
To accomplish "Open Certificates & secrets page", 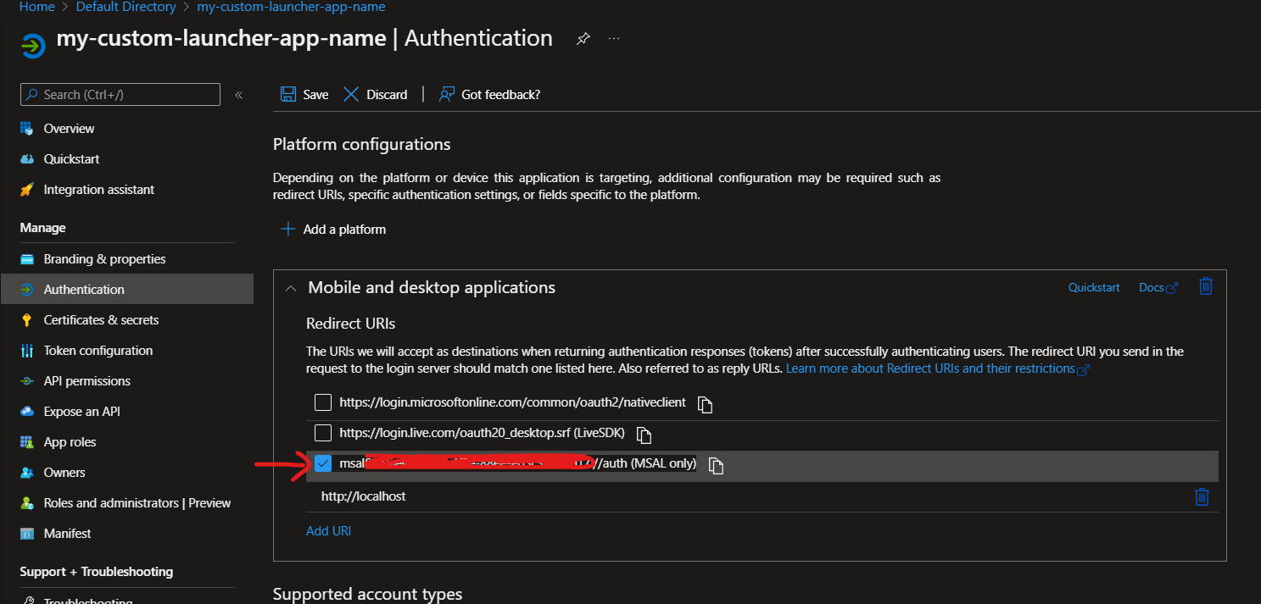I will 101,320.
